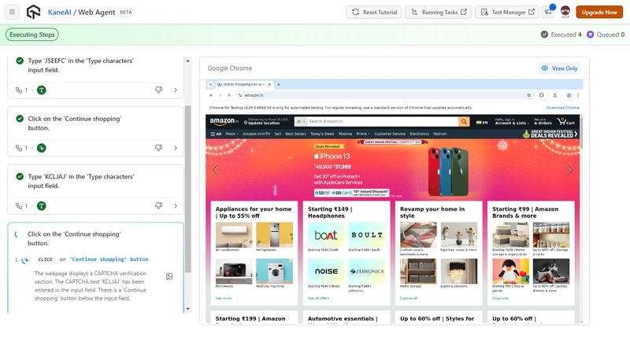Open the 'All' search category dropdown

[301, 121]
